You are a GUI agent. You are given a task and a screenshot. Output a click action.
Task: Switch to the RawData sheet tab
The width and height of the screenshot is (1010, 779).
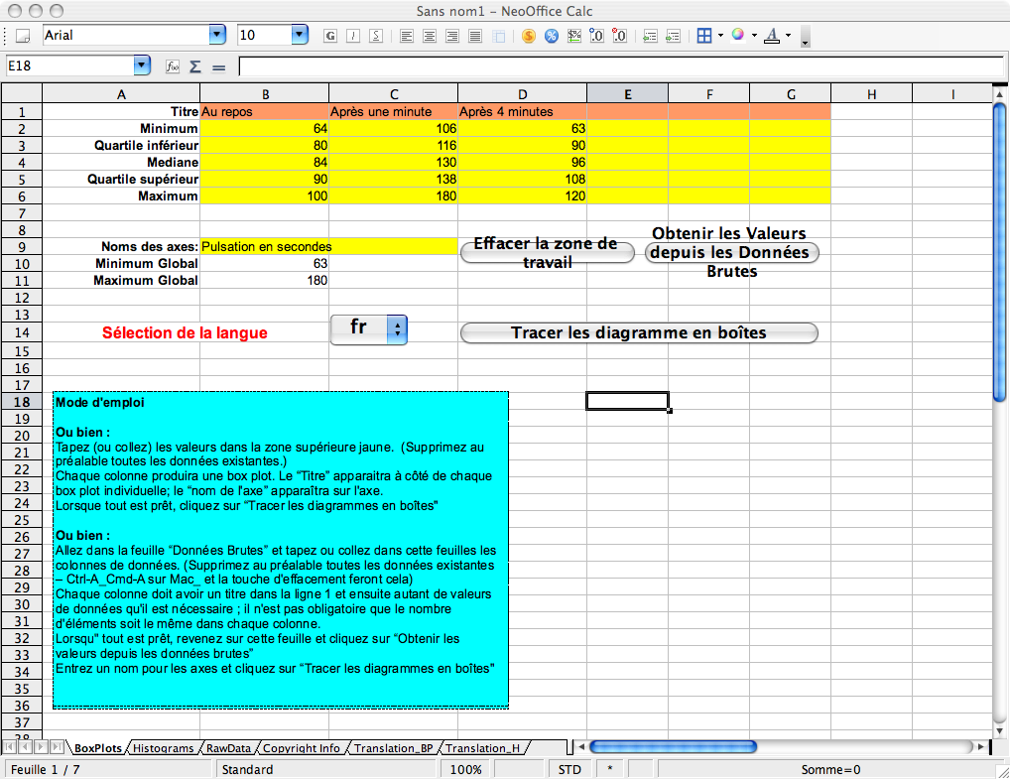228,748
